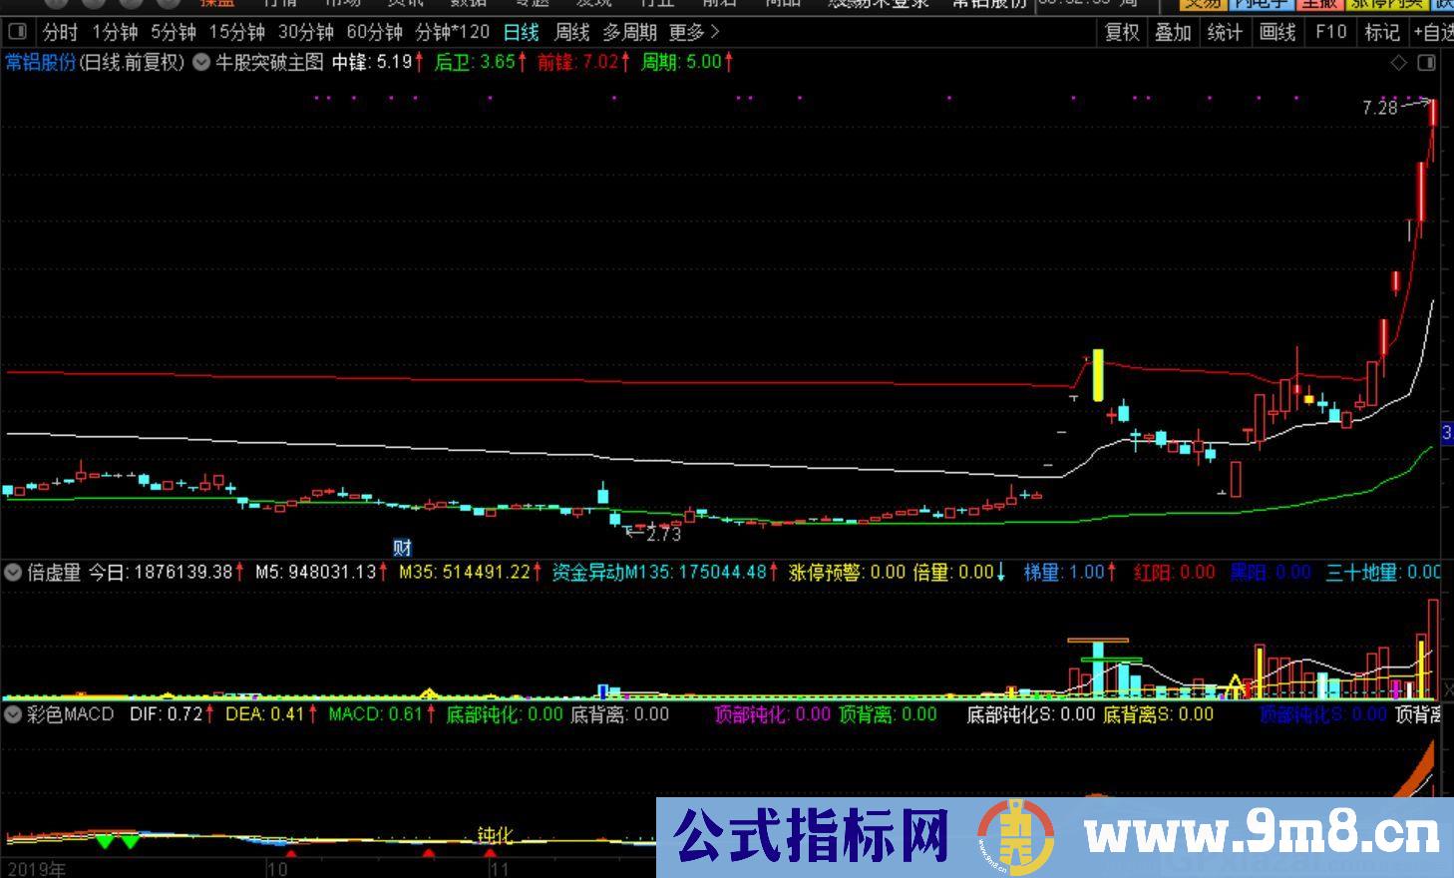Switch to the 15分钟 period tab
1454x878 pixels.
236,33
